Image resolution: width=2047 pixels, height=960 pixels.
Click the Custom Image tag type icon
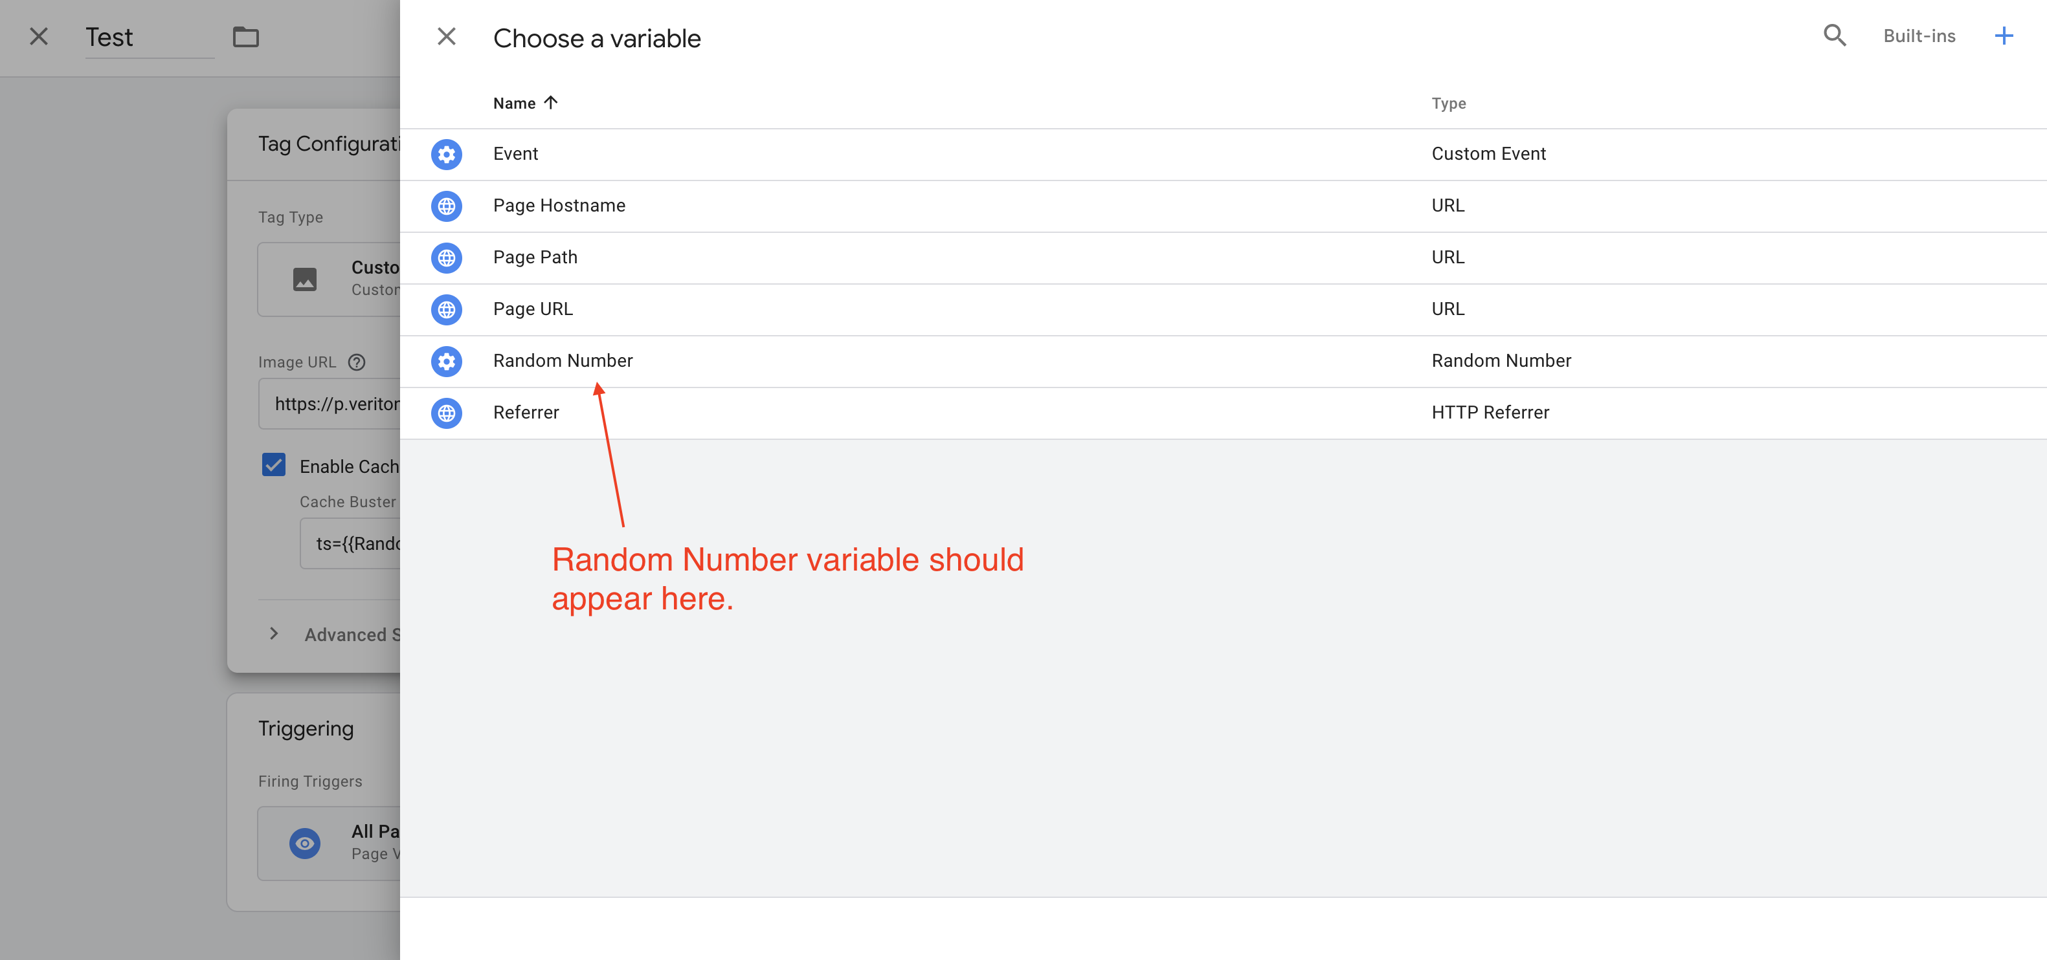pyautogui.click(x=304, y=279)
